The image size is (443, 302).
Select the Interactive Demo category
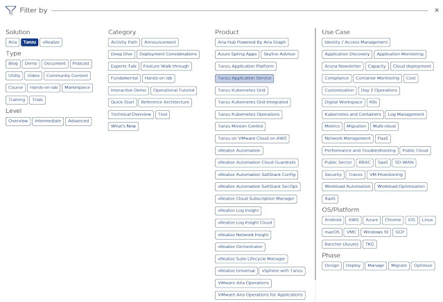pos(128,90)
